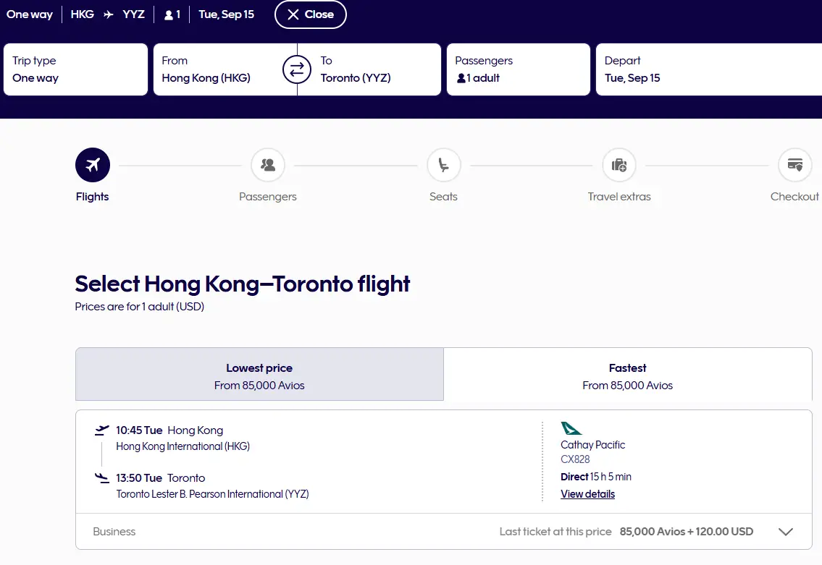Click the From Hong Kong (HKG) field
822x565 pixels.
click(x=217, y=69)
